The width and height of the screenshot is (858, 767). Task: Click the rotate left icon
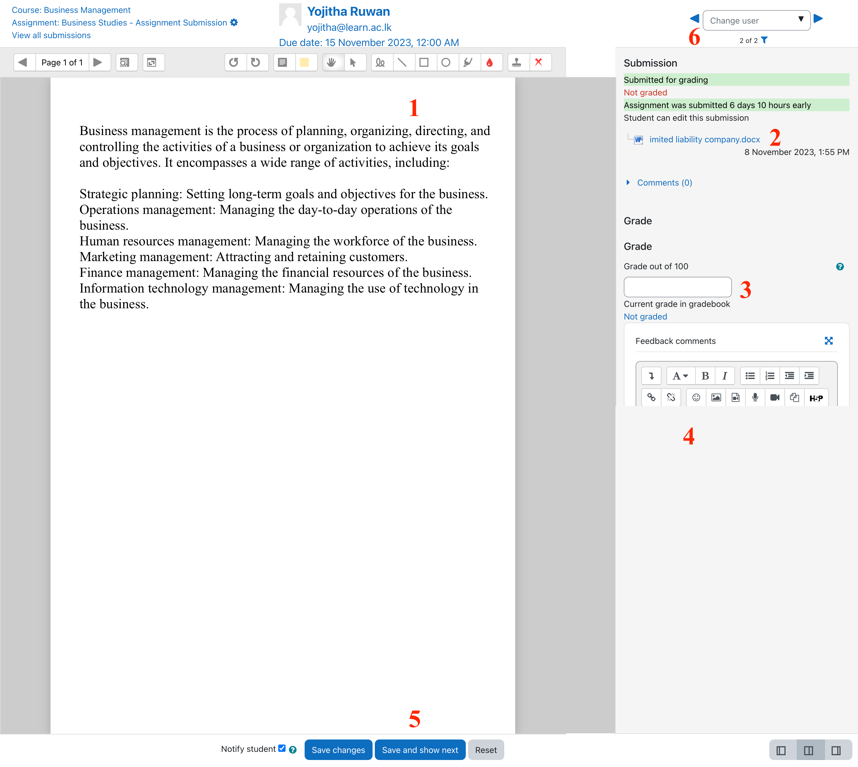pyautogui.click(x=234, y=62)
